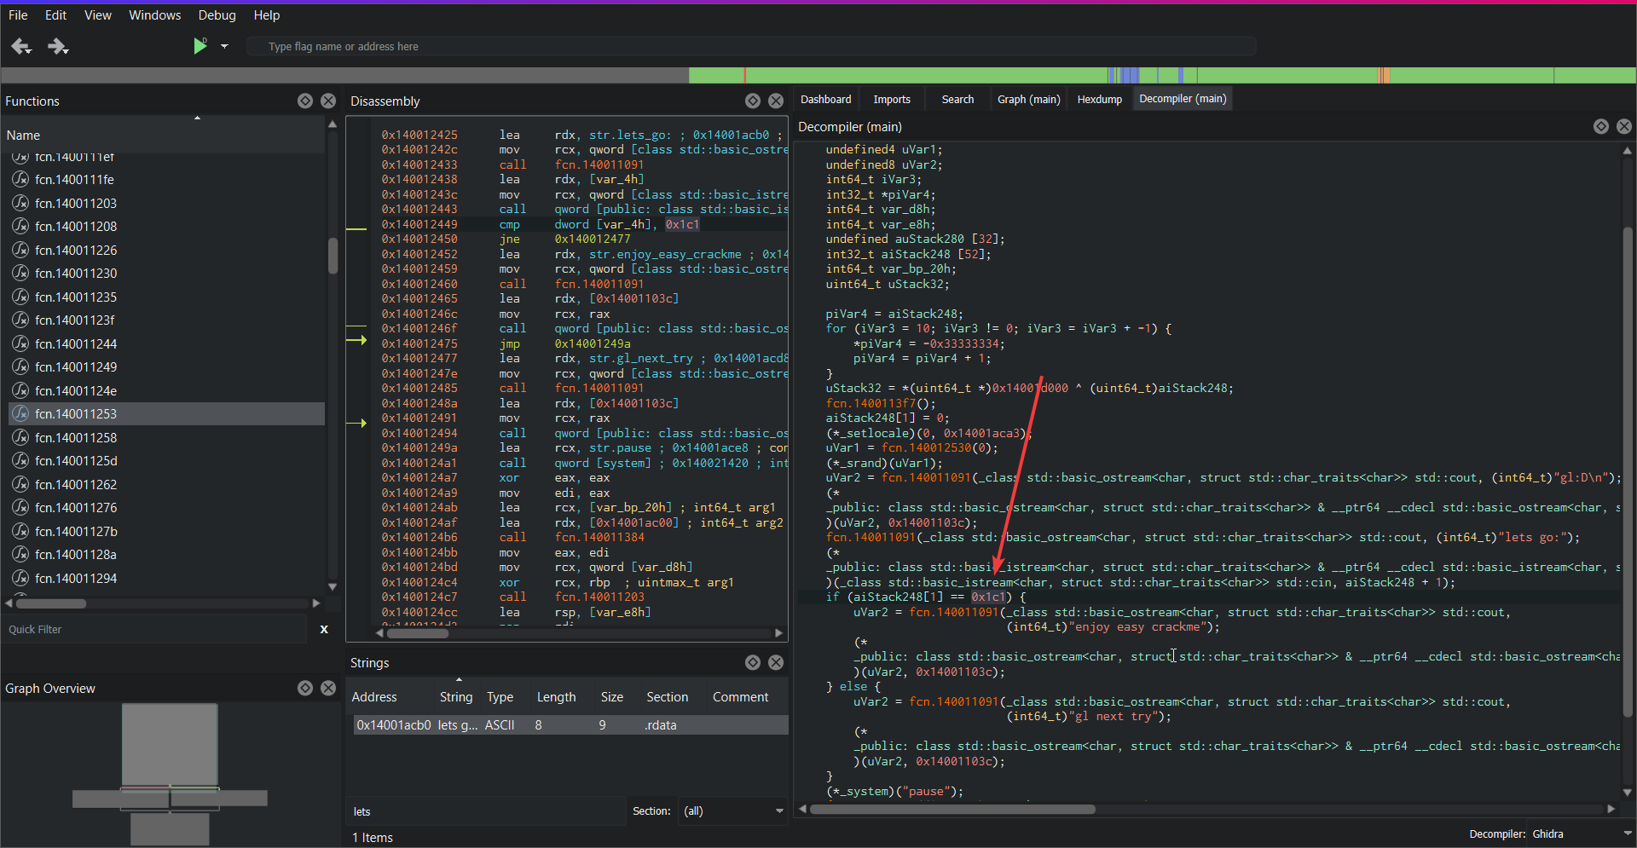1637x848 pixels.
Task: Click the back navigation arrow
Action: pyautogui.click(x=21, y=47)
